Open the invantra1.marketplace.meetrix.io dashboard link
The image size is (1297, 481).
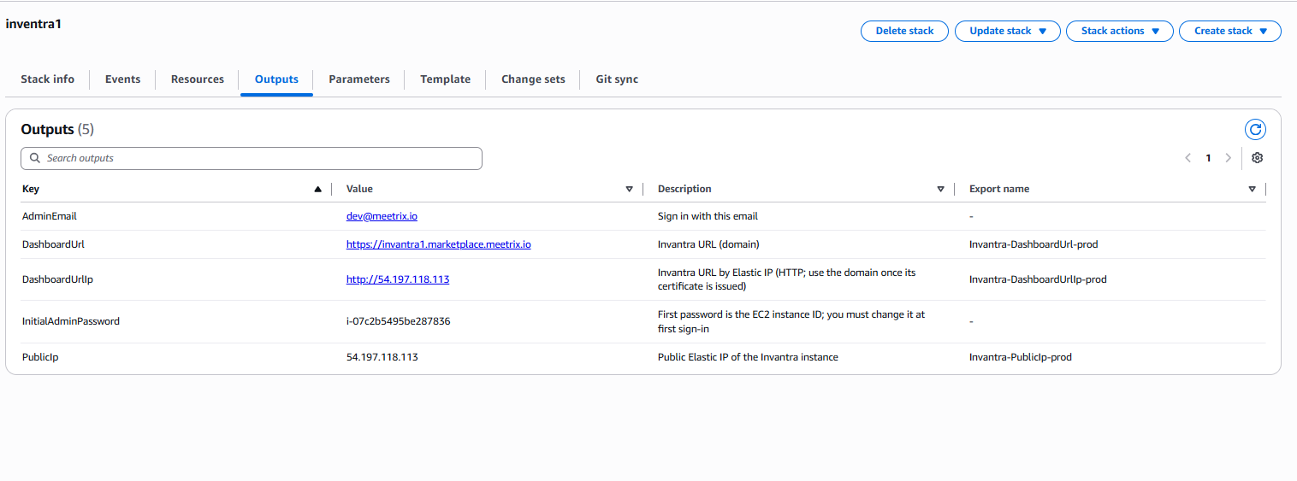point(439,244)
